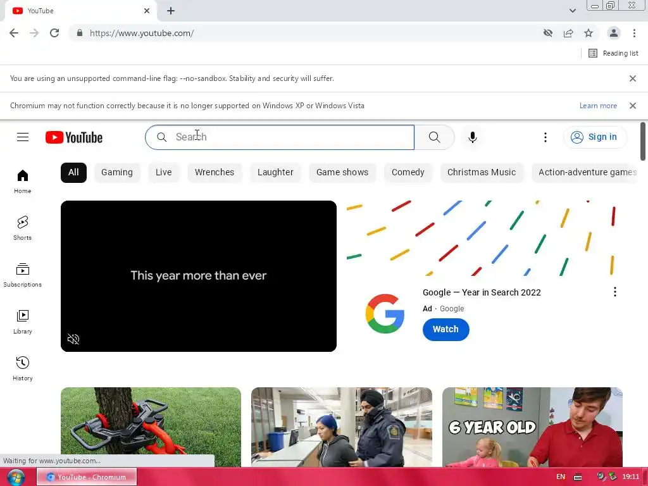Select the Gaming filter chip
This screenshot has width=648, height=486.
coord(117,172)
